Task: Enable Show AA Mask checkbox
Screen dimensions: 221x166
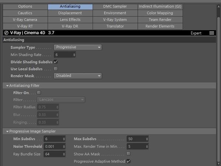Action: click(129, 153)
